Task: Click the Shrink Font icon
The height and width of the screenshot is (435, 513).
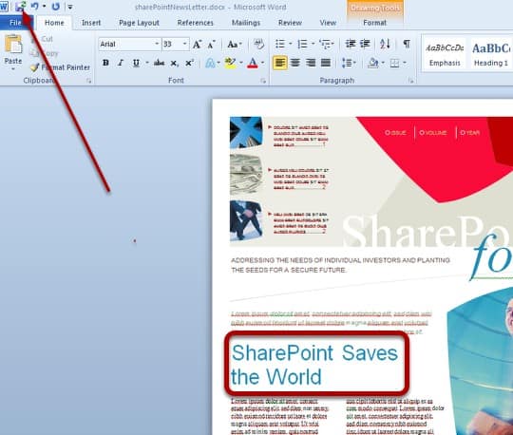Action: (211, 44)
